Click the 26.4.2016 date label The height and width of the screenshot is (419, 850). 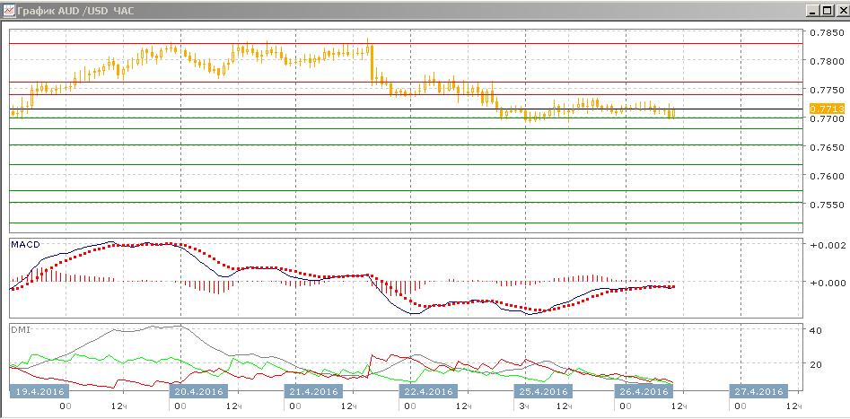644,391
